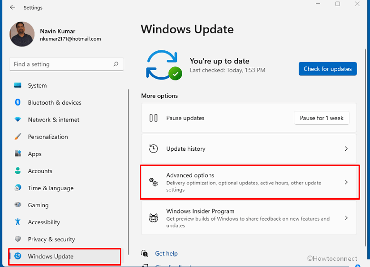The width and height of the screenshot is (370, 267).
Task: Click the user email nkumar2171@hotmail.com
Action: click(x=70, y=39)
